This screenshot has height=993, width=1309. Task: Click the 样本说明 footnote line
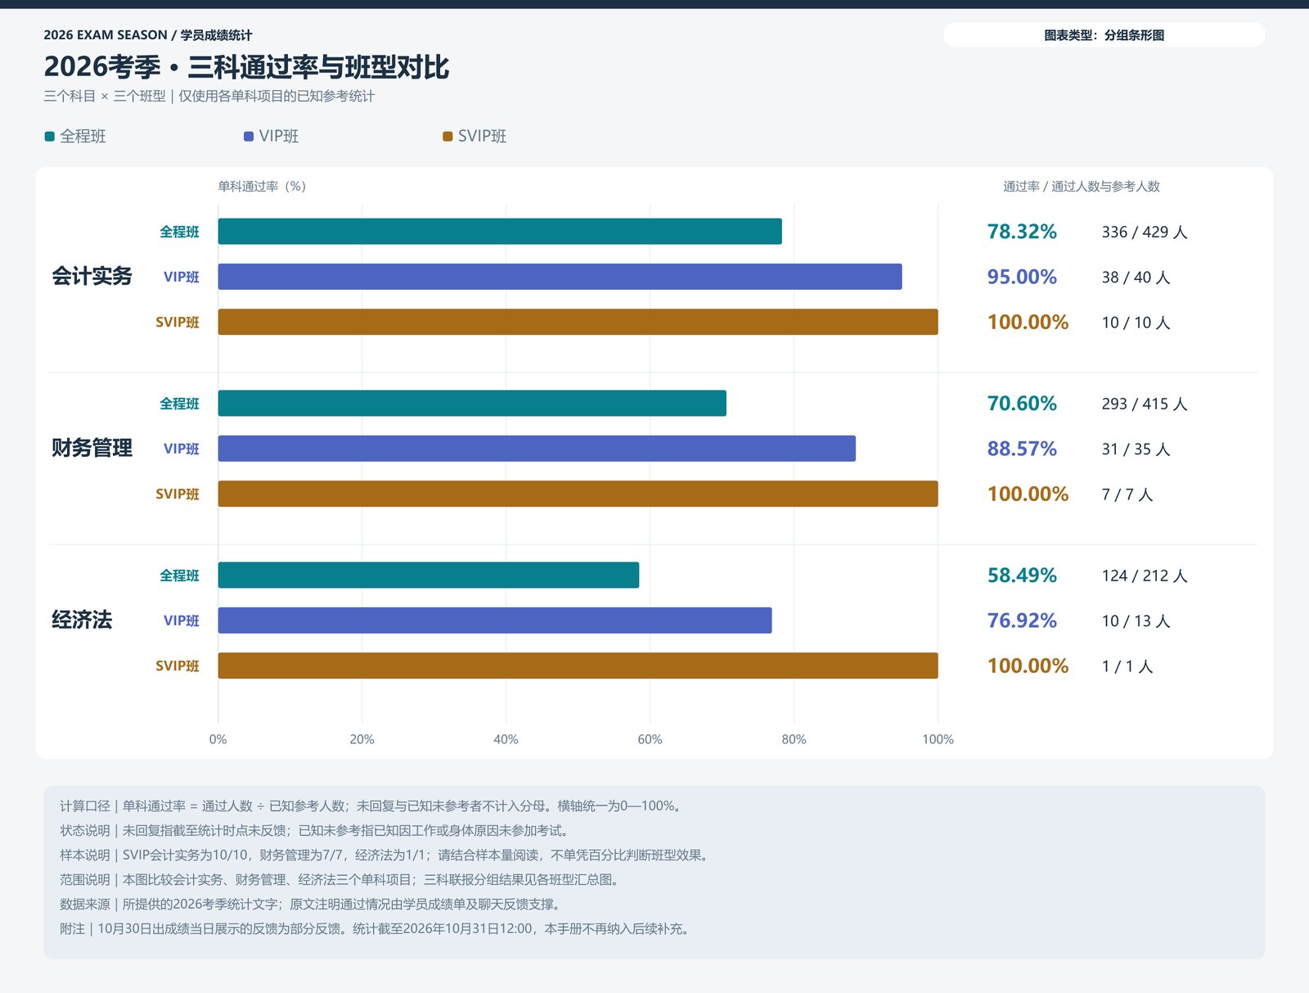pos(386,855)
